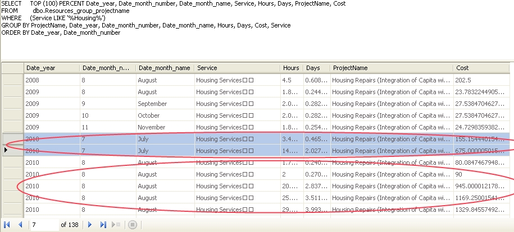Image resolution: width=514 pixels, height=232 pixels.
Task: Go to the first record
Action: tap(7, 225)
